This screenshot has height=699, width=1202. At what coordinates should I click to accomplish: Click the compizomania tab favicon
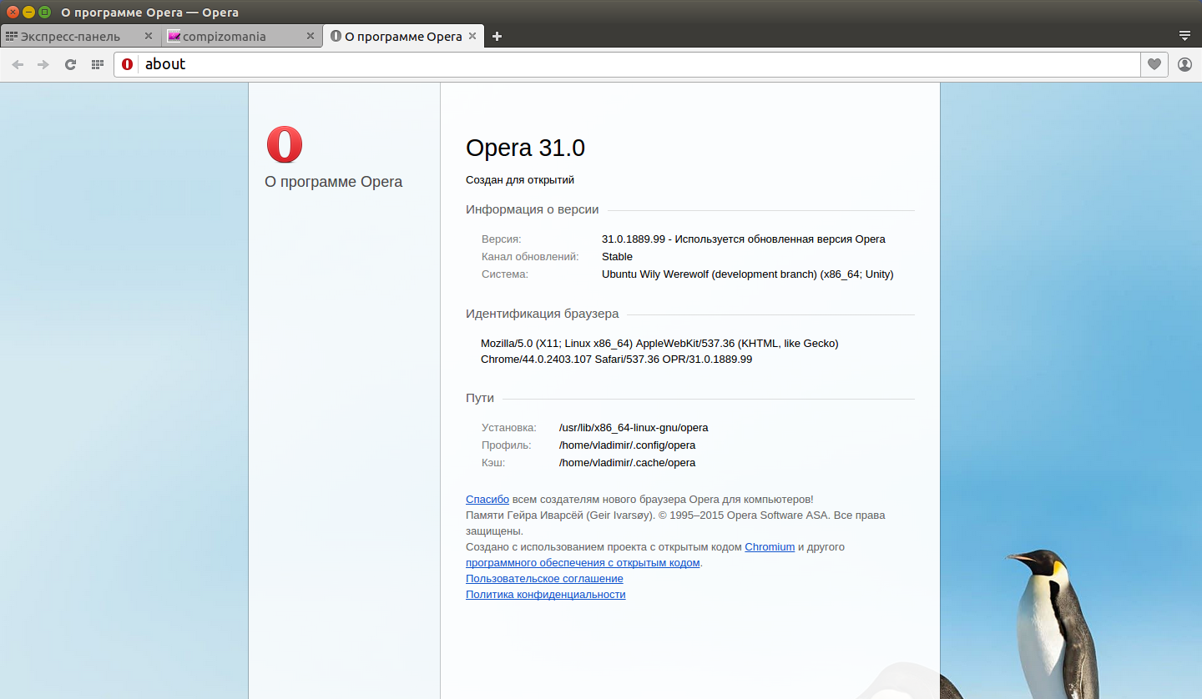[174, 36]
